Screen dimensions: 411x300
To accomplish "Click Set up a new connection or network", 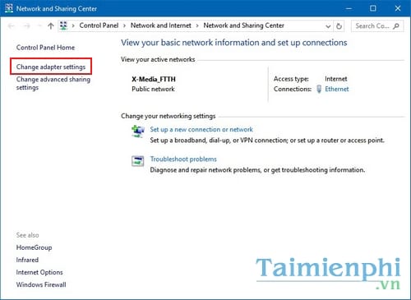I will tap(201, 130).
